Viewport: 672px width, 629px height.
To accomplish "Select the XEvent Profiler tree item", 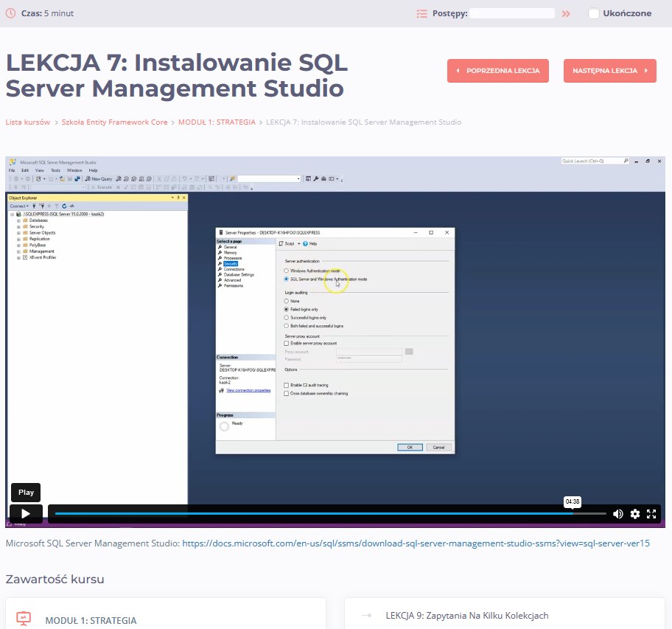I will coord(43,257).
